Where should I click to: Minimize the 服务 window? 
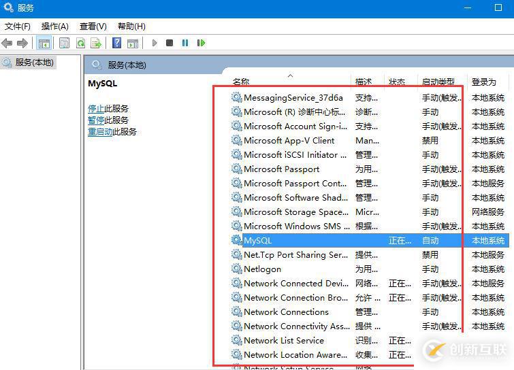tap(468, 7)
